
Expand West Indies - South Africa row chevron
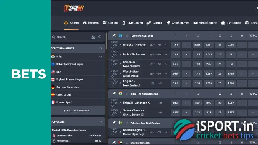[166, 74]
